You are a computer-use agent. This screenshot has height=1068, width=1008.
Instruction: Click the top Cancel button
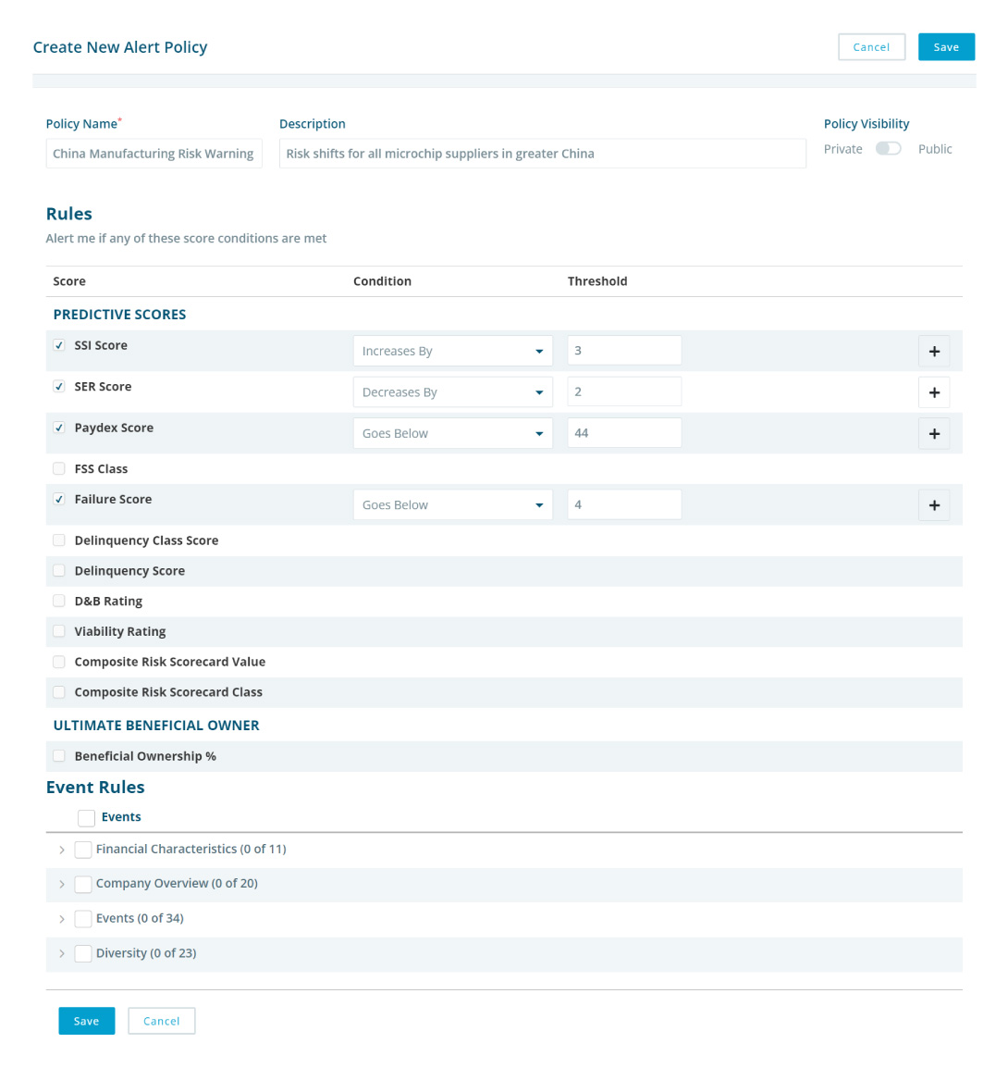pos(871,47)
